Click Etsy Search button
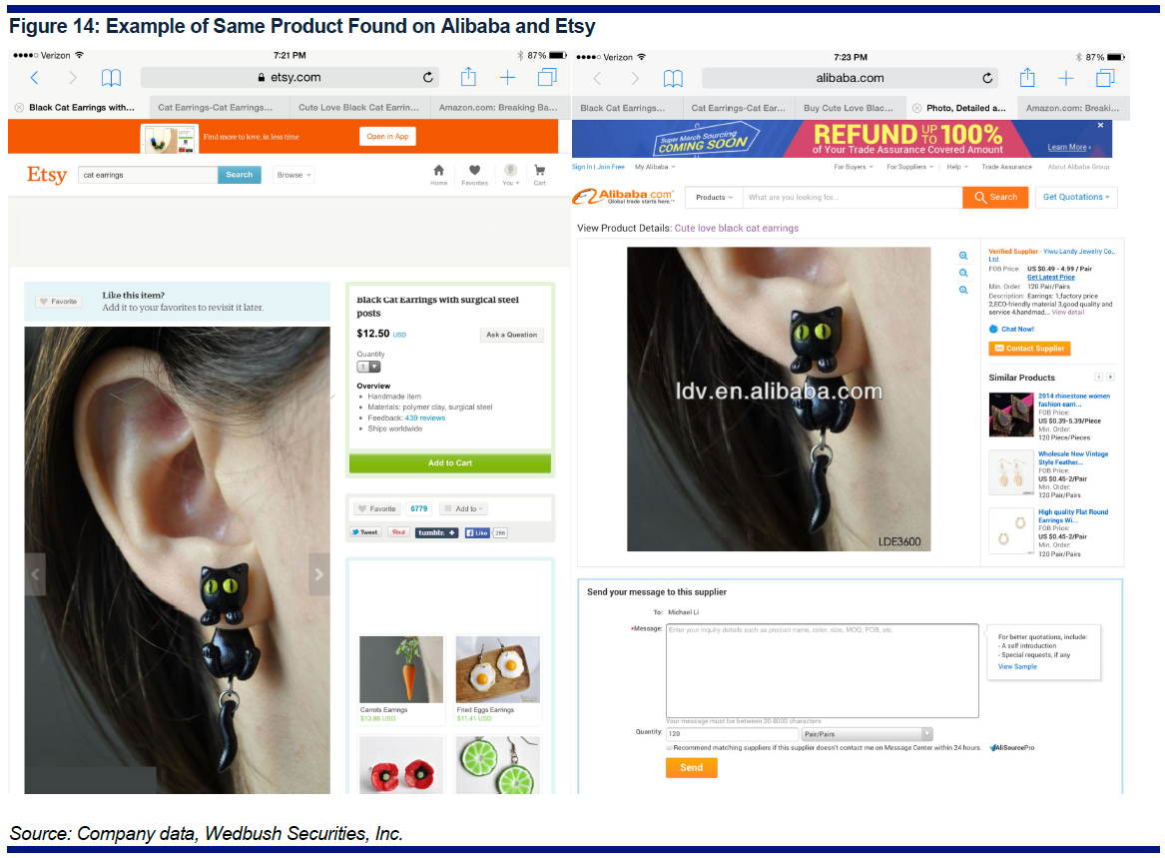 point(240,175)
